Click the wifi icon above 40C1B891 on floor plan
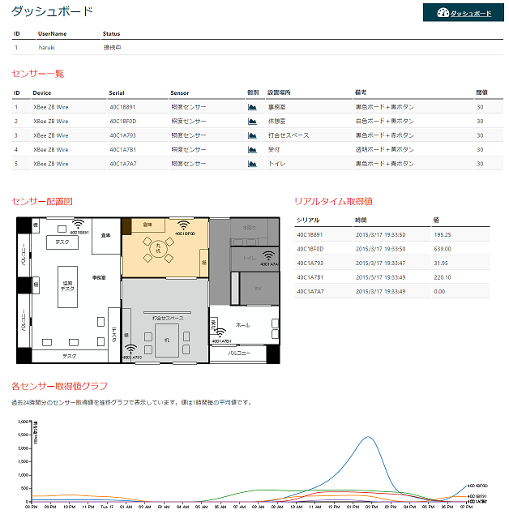The height and width of the screenshot is (514, 509). pos(79,225)
